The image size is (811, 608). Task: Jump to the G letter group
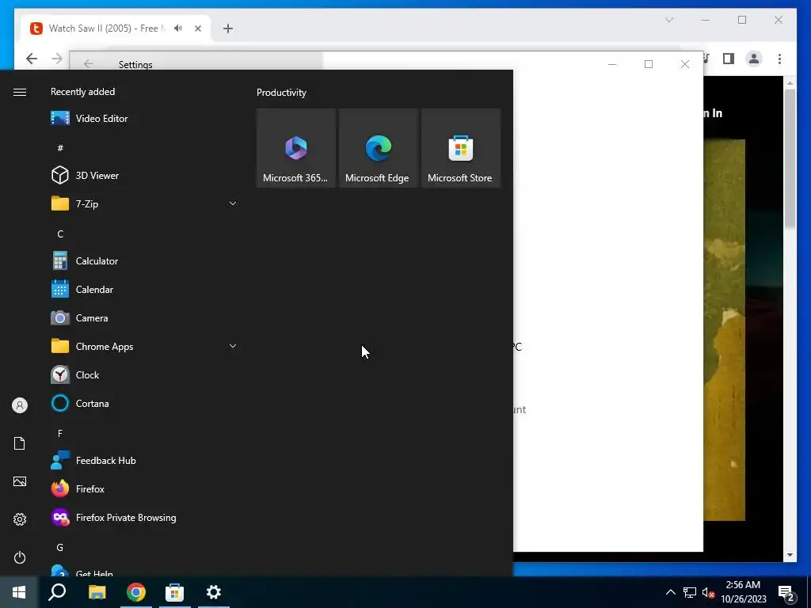tap(60, 547)
